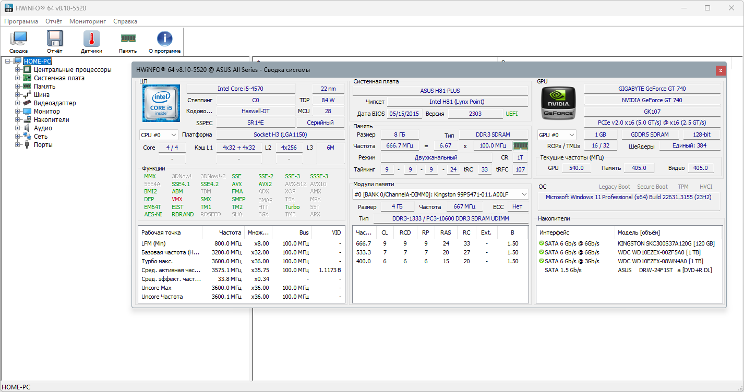Select Видеоадаптер in the device tree

[55, 103]
